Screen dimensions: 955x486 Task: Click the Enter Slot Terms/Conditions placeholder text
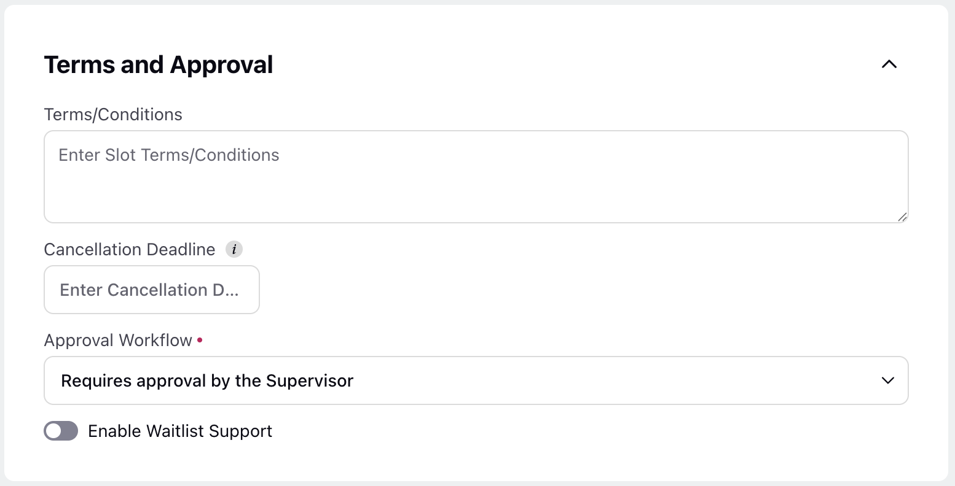[169, 155]
